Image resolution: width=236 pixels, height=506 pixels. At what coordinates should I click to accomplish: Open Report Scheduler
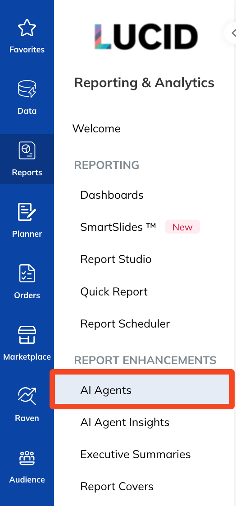click(x=125, y=323)
